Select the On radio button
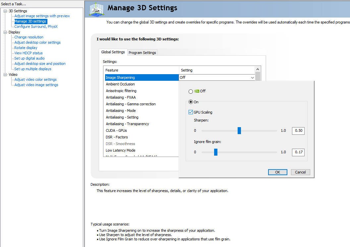 (x=191, y=102)
